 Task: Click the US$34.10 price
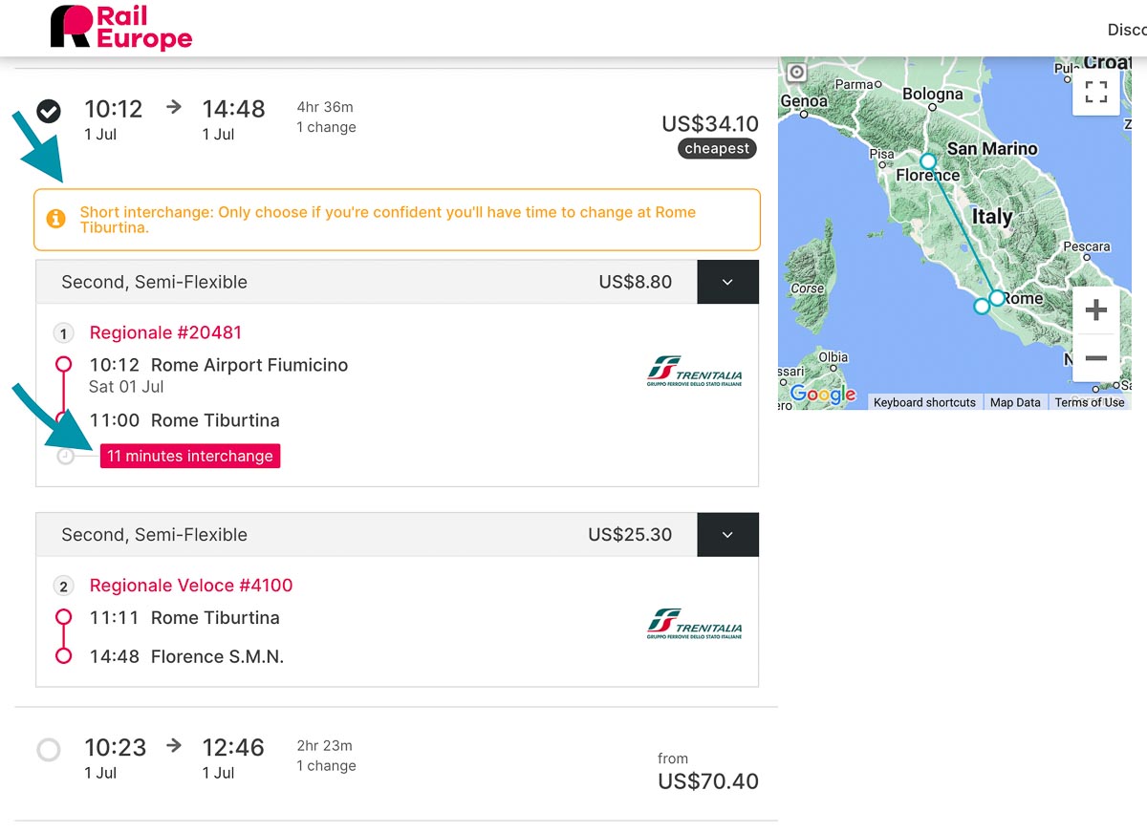point(710,124)
